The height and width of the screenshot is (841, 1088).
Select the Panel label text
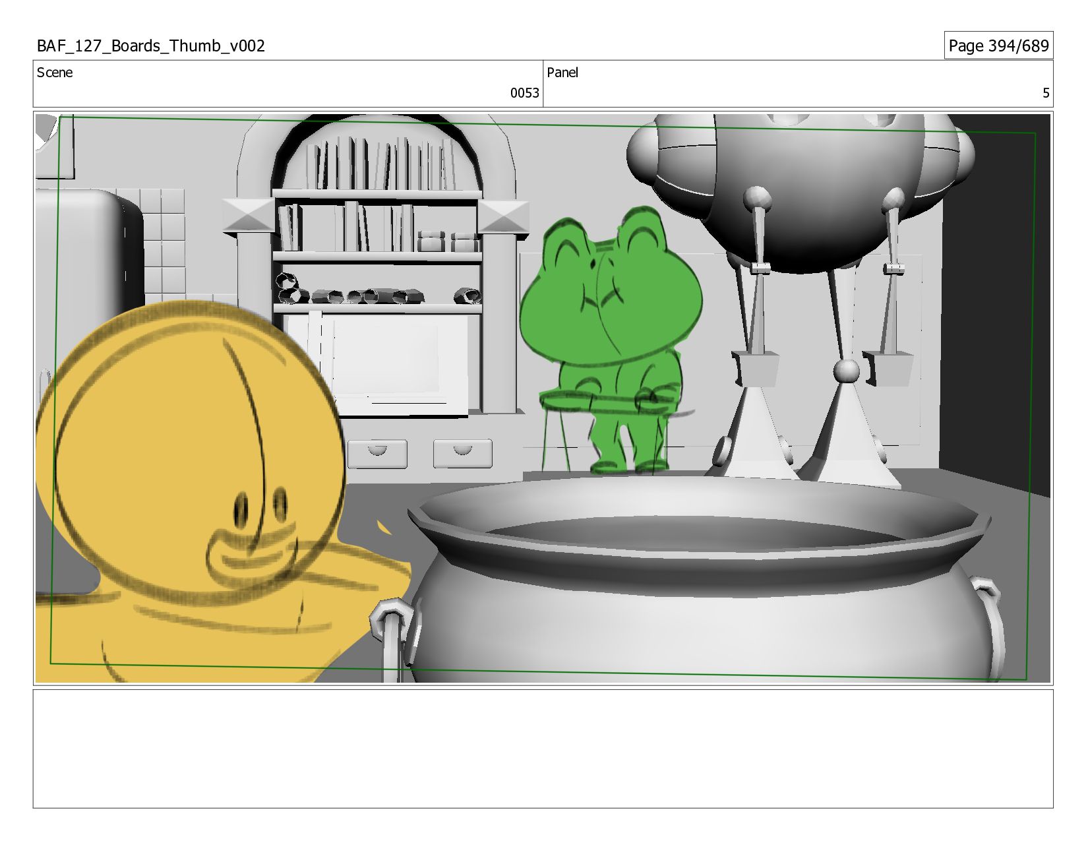point(562,73)
